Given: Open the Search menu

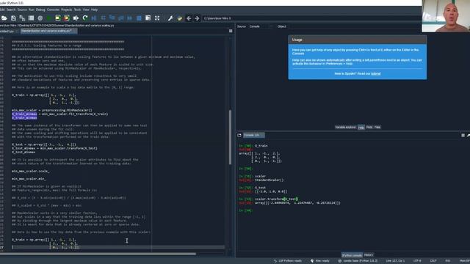Looking at the screenshot, I should click(11, 10).
